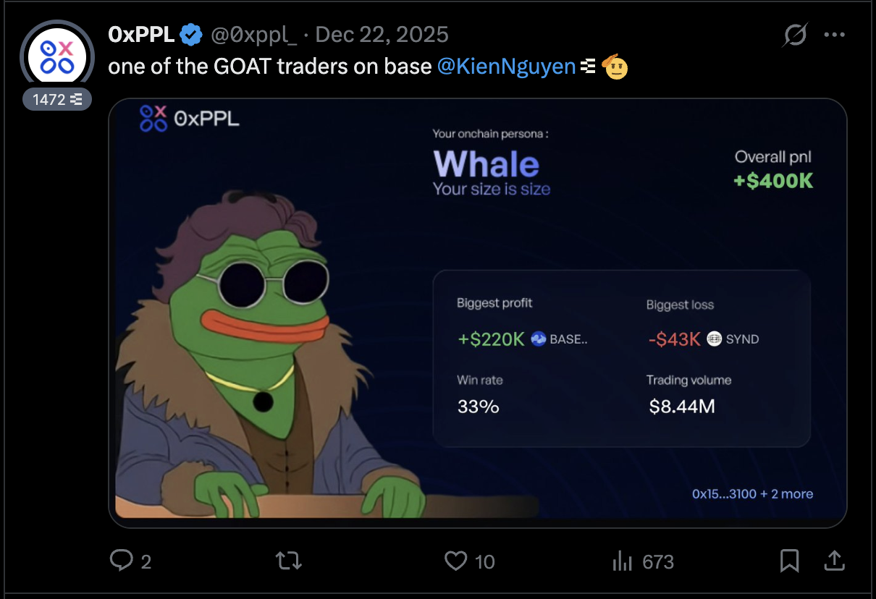Open the @KienNguyen mention
This screenshot has height=599, width=876.
click(x=506, y=67)
